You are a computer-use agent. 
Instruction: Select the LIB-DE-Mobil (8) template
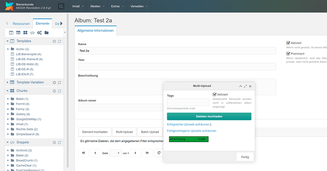27,64
